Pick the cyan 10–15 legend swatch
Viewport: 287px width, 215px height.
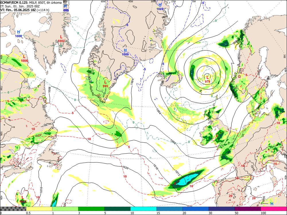(143, 209)
